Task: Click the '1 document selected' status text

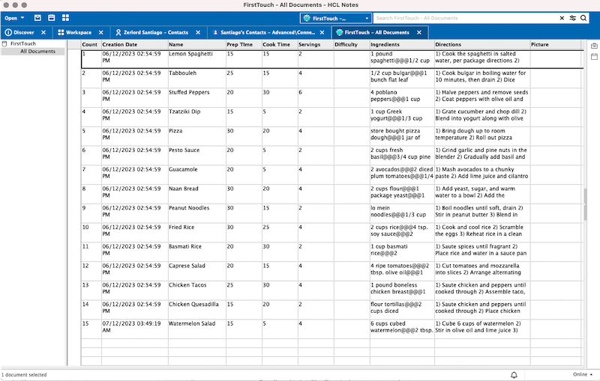Action: pos(24,375)
